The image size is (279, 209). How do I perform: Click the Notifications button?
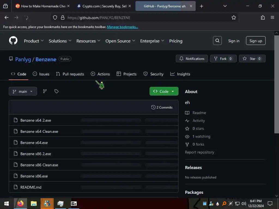(192, 59)
